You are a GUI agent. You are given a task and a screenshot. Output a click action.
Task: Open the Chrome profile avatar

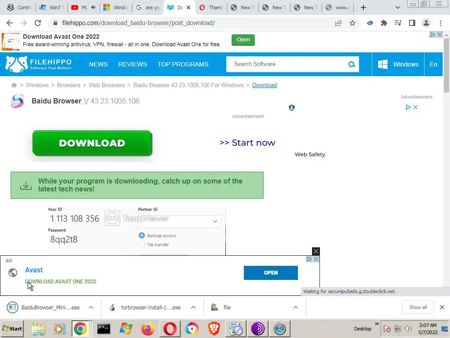[426, 23]
